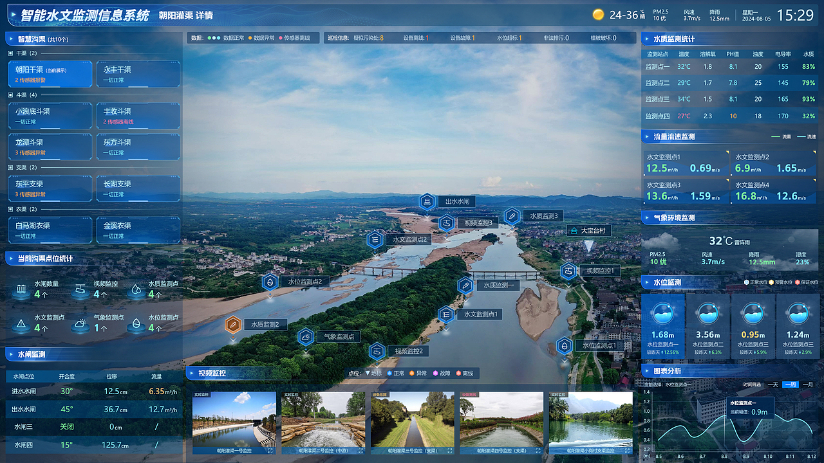The height and width of the screenshot is (463, 824).
Task: Collapse the 水闸监测 panel header
Action: point(11,354)
